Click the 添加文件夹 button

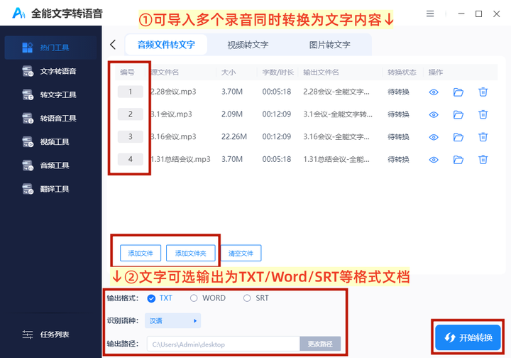click(x=191, y=254)
